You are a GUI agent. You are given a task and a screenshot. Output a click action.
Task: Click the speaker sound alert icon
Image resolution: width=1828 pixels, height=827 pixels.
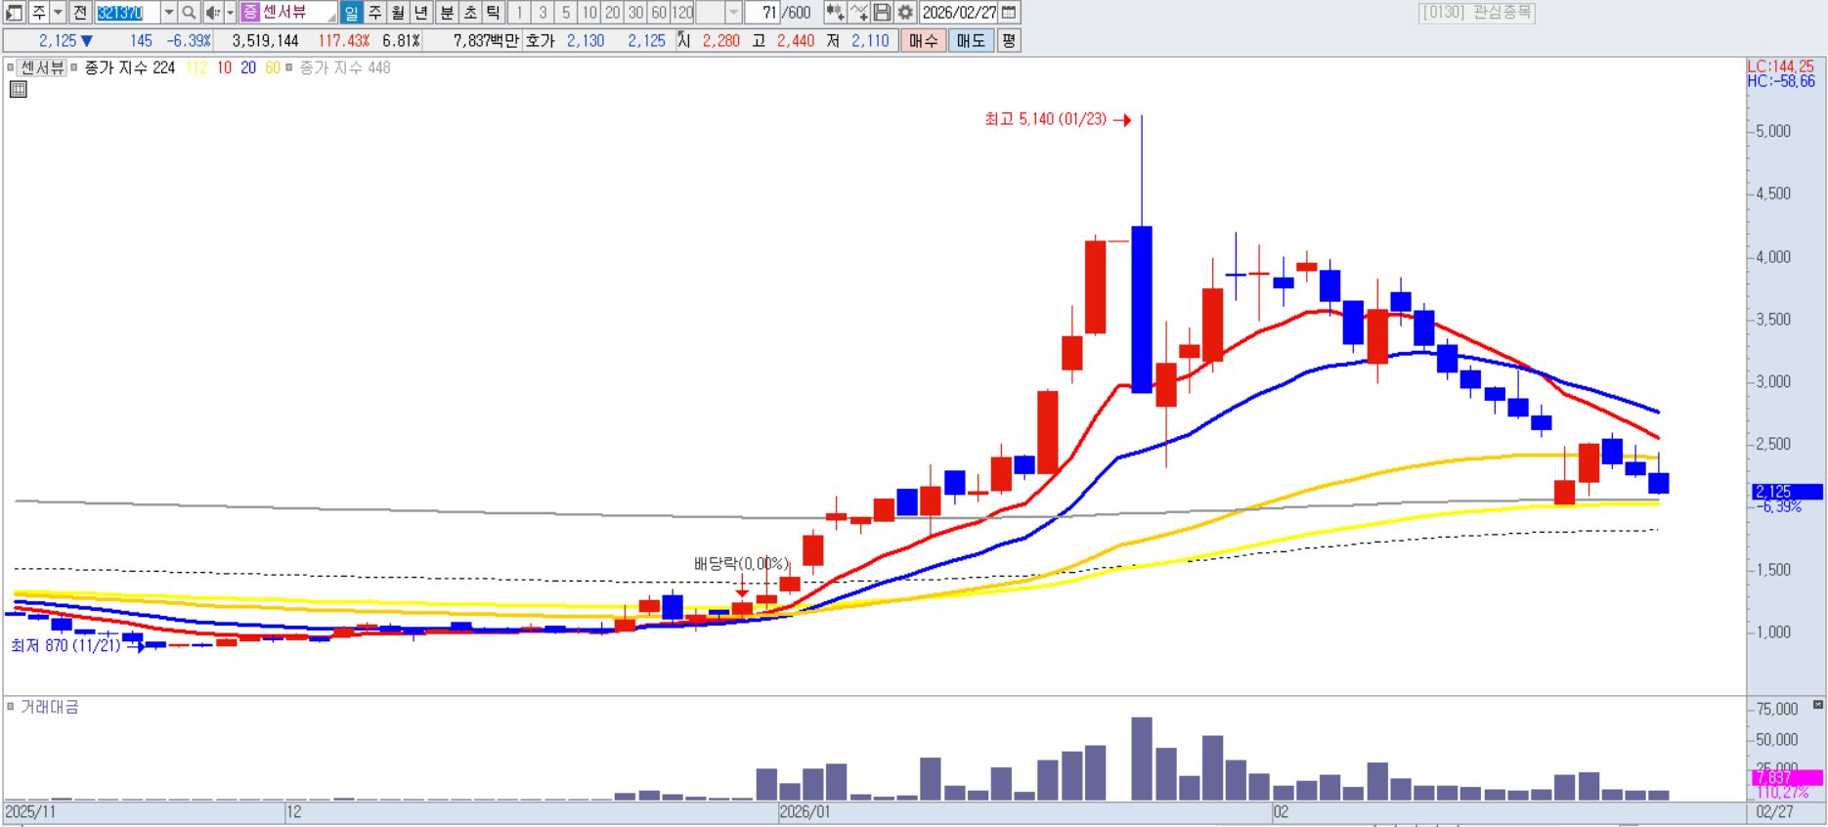pyautogui.click(x=212, y=13)
